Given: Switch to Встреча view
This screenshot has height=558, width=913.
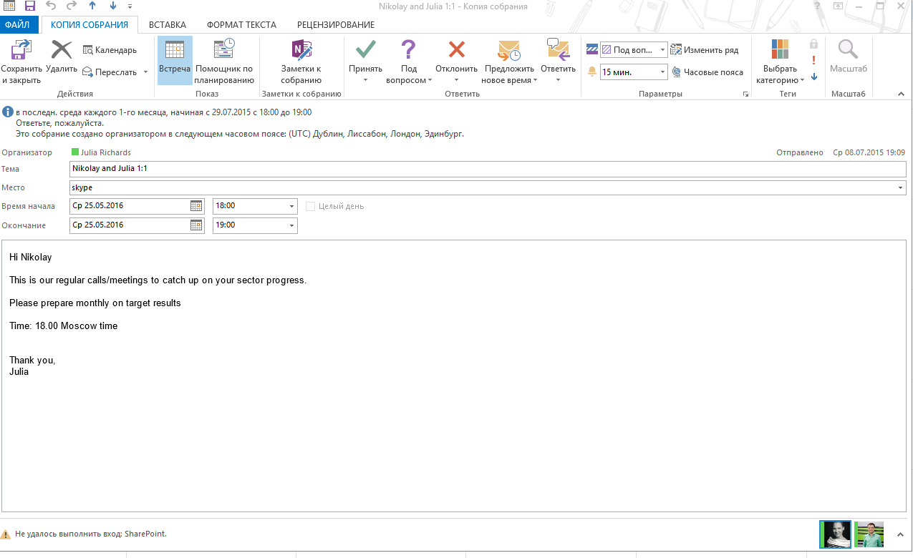Looking at the screenshot, I should coord(175,61).
